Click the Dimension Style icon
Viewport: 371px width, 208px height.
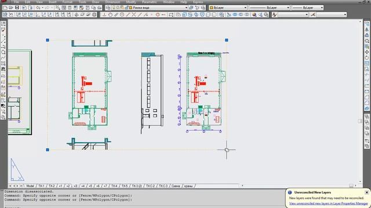(313, 14)
